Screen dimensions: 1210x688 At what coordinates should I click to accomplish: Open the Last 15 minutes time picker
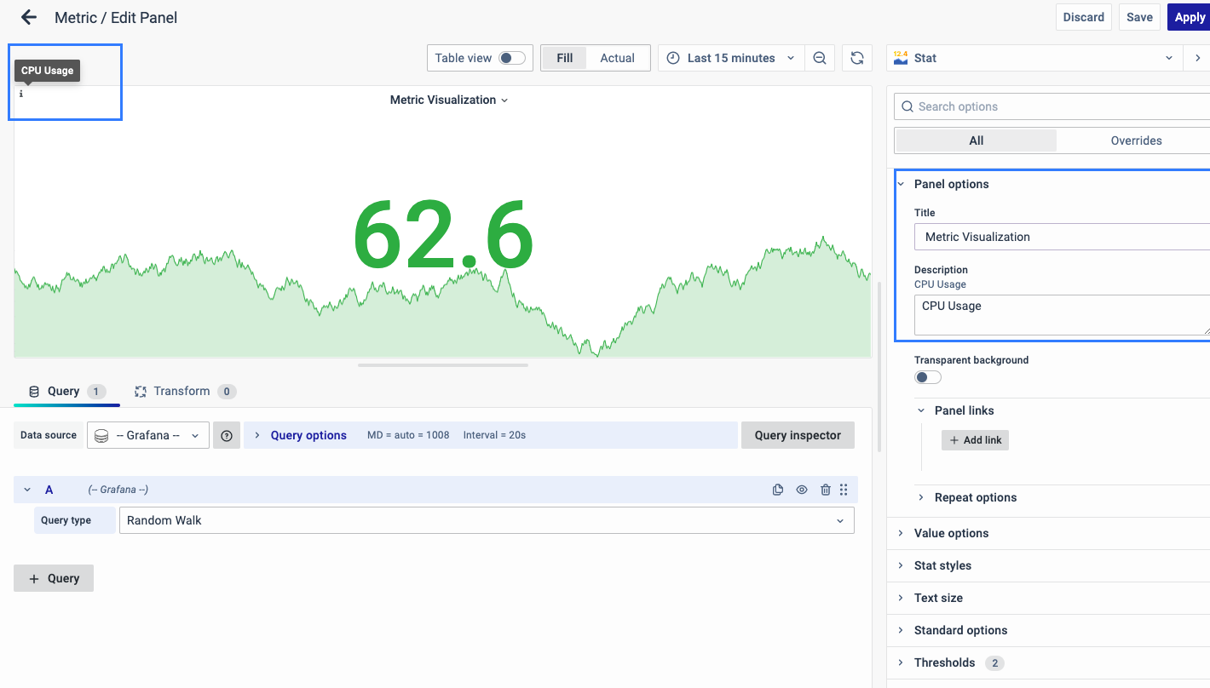point(732,58)
